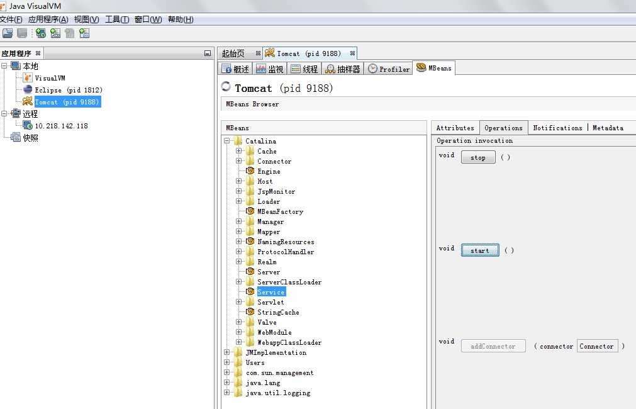Click the fourth toolbar icon with green plus

tap(55, 33)
